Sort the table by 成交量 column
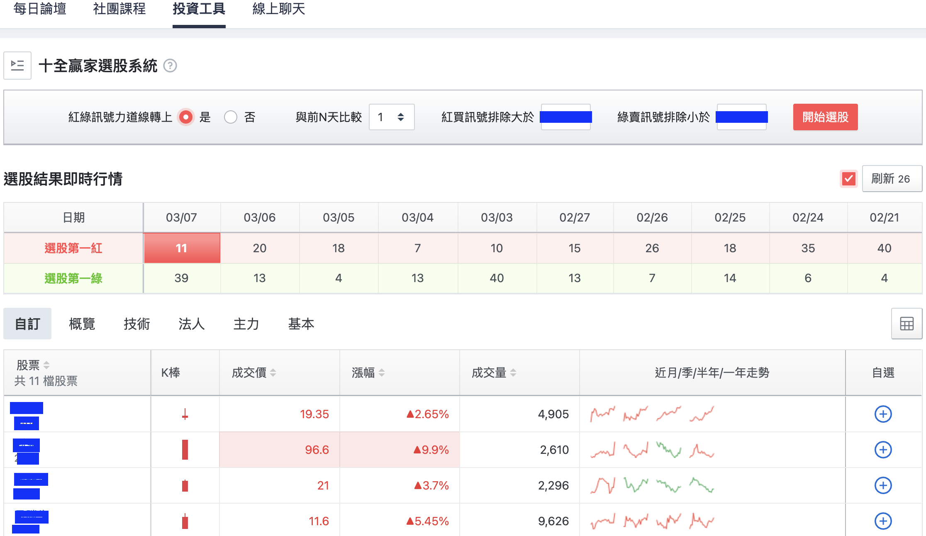 coord(514,373)
